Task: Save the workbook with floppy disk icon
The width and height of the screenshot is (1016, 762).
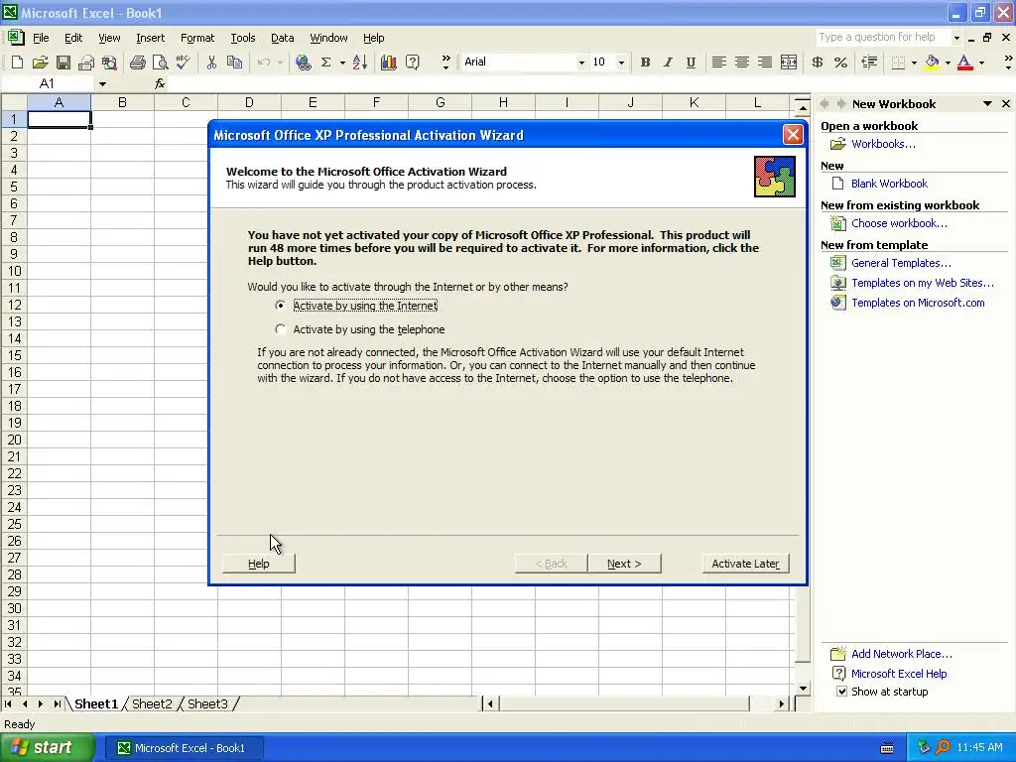Action: click(63, 63)
